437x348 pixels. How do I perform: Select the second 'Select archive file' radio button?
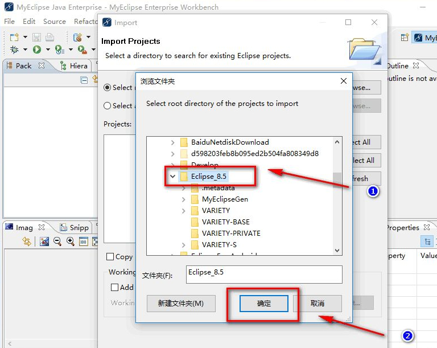pyautogui.click(x=107, y=105)
